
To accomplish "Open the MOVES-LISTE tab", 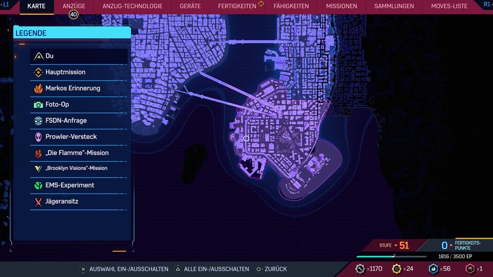I will 449,6.
